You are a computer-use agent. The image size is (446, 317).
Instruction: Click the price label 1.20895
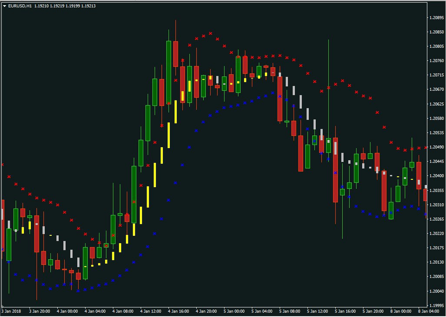(x=436, y=18)
